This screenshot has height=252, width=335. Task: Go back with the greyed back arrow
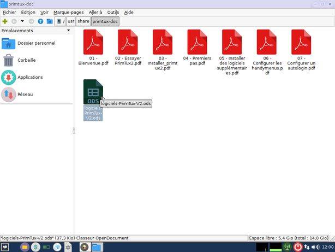pyautogui.click(x=14, y=21)
